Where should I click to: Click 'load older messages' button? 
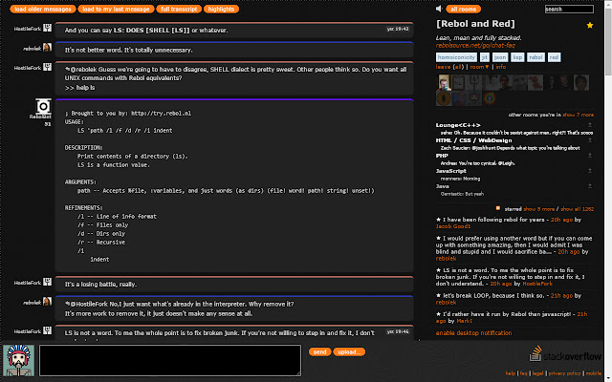click(x=42, y=9)
